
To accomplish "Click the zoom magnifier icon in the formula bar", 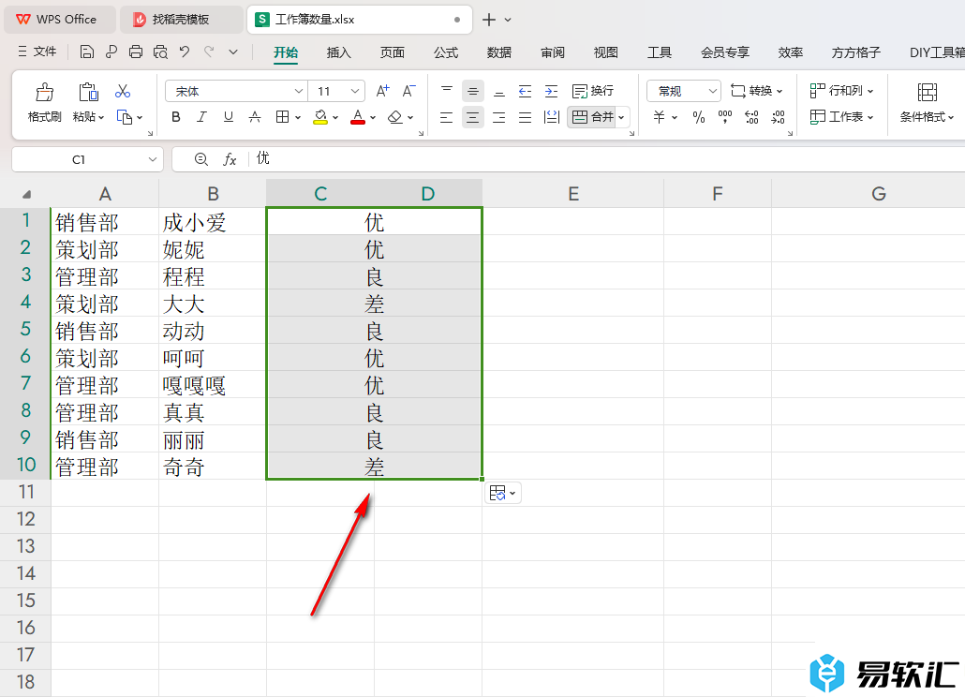I will pyautogui.click(x=200, y=159).
